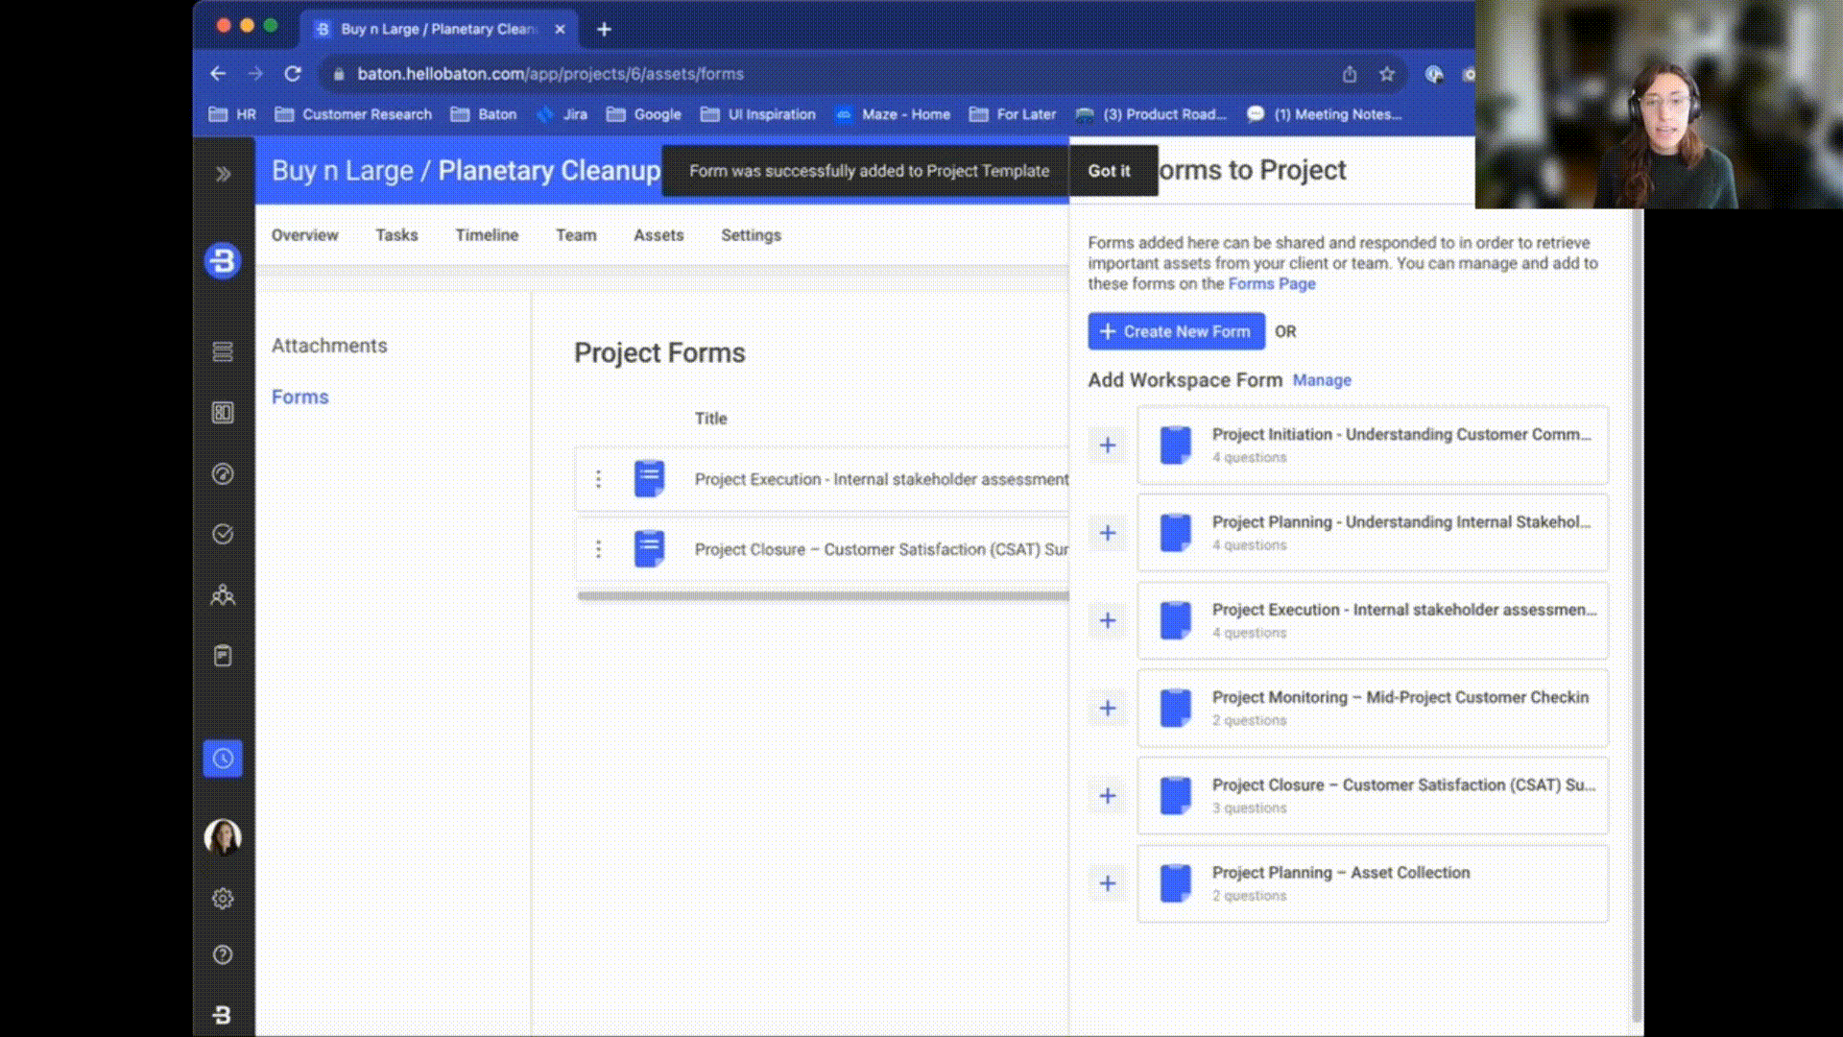Switch to the Settings tab

pyautogui.click(x=751, y=235)
